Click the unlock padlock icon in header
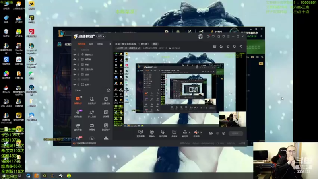The height and width of the screenshot is (179, 318). pyautogui.click(x=221, y=46)
